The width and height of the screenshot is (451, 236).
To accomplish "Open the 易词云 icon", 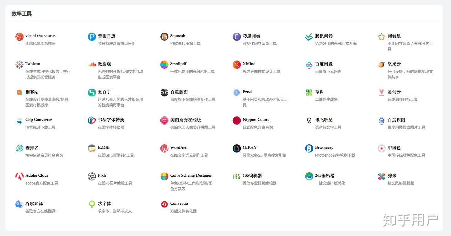I will click(x=382, y=93).
